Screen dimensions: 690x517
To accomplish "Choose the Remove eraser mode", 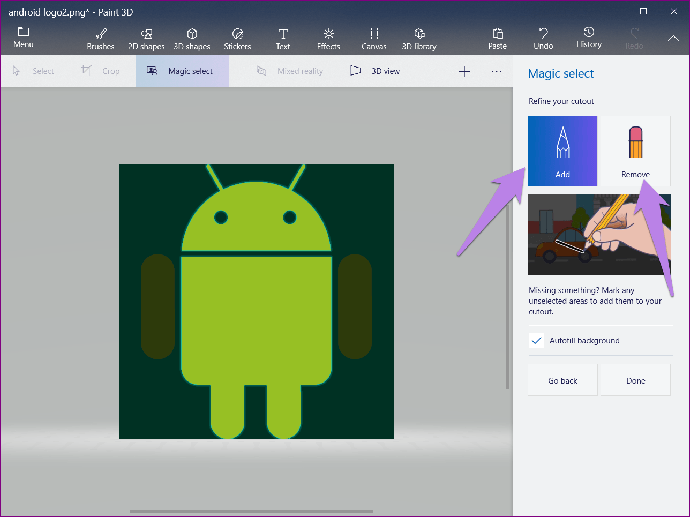I will pyautogui.click(x=635, y=151).
